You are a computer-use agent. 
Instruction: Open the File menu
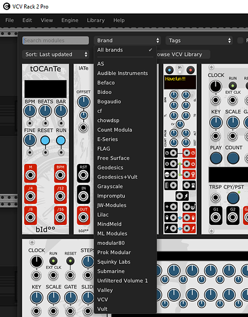(10, 20)
